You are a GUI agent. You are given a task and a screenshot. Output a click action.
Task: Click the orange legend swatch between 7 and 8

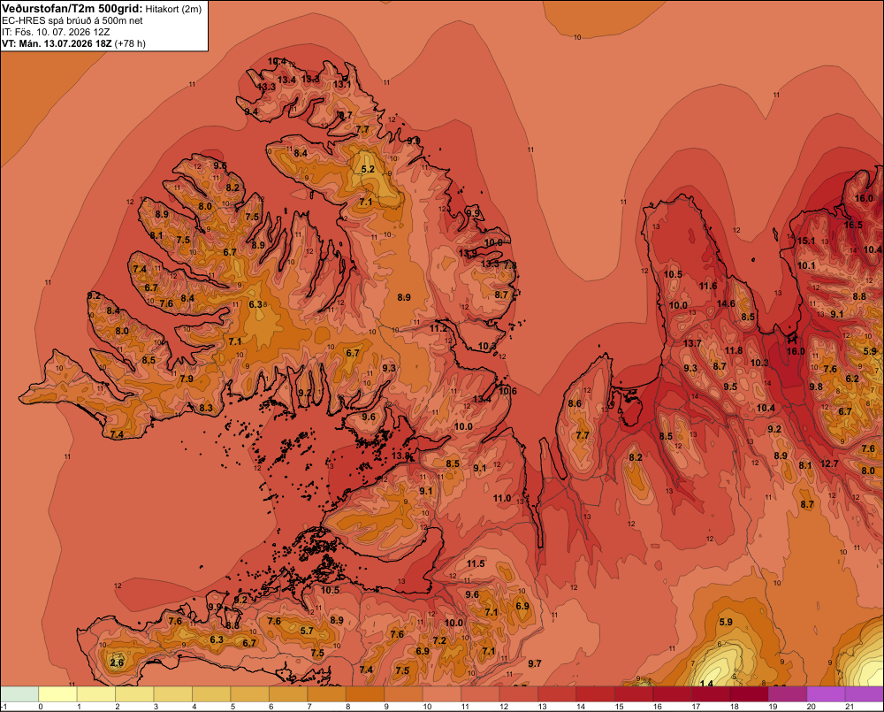327,693
